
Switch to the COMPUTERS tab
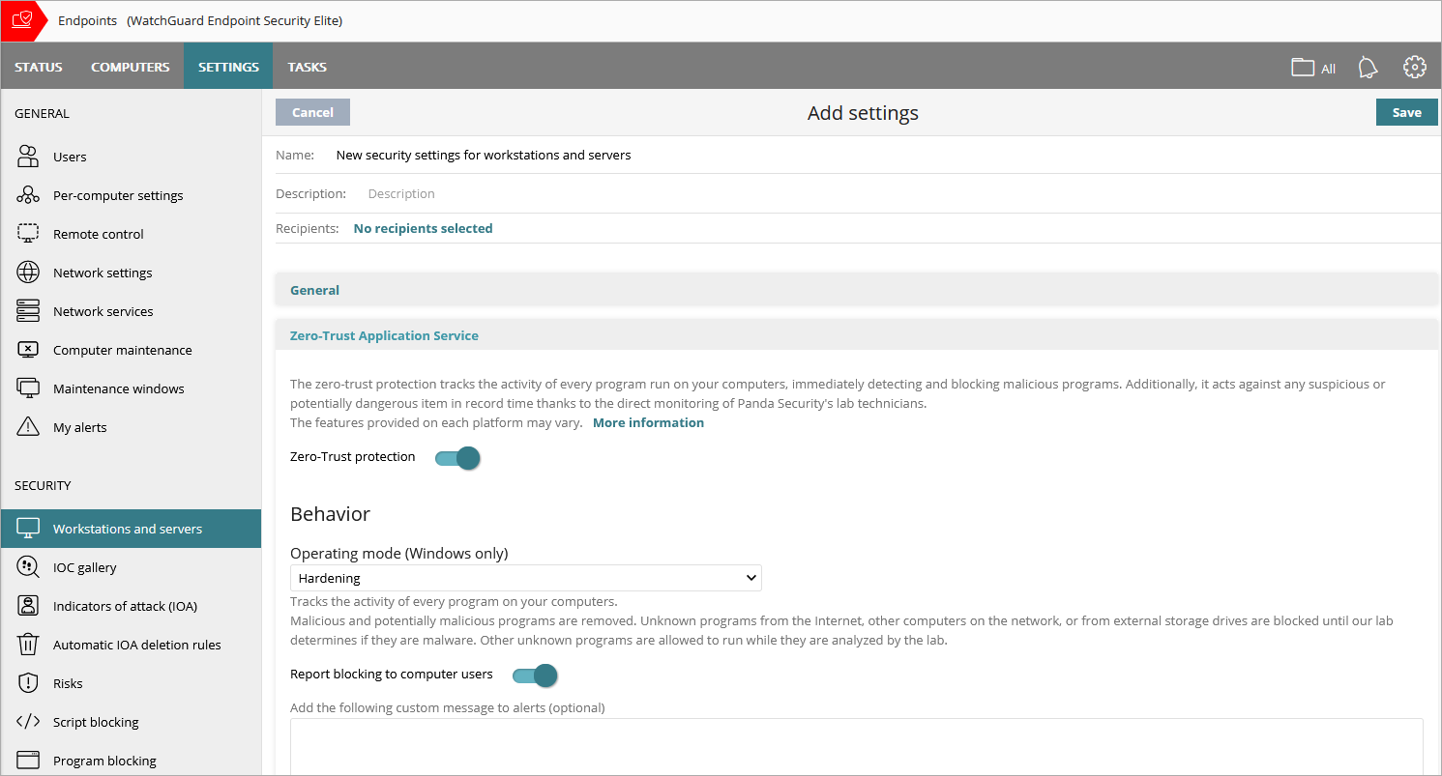click(131, 66)
